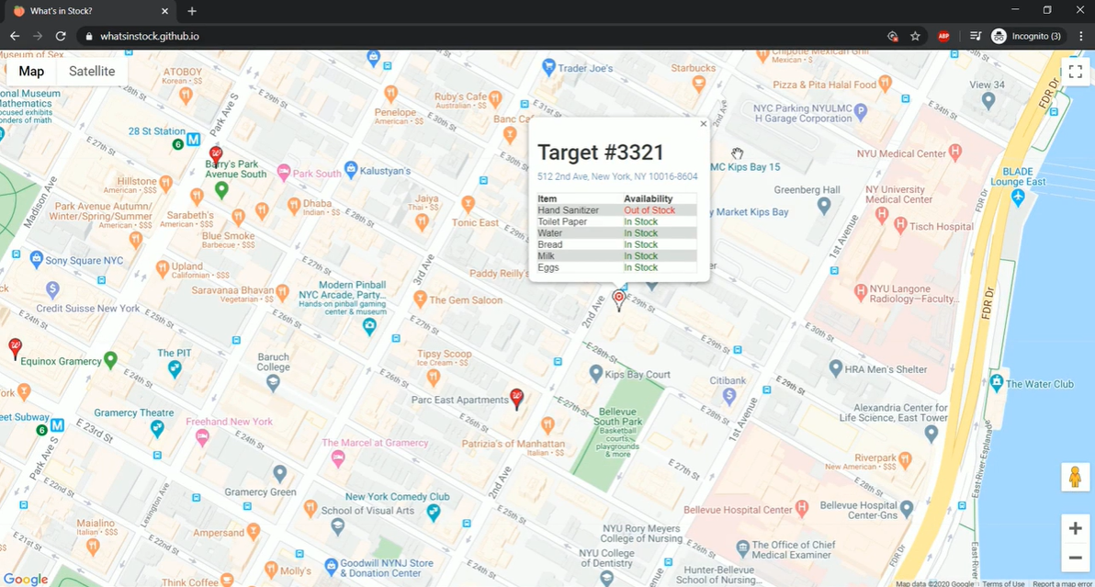Click the browser address bar
Viewport: 1095px width, 587px height.
click(482, 37)
